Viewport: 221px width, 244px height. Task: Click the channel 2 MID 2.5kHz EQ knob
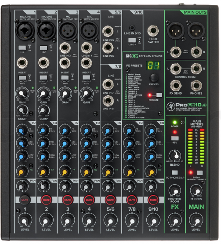pos(43,143)
